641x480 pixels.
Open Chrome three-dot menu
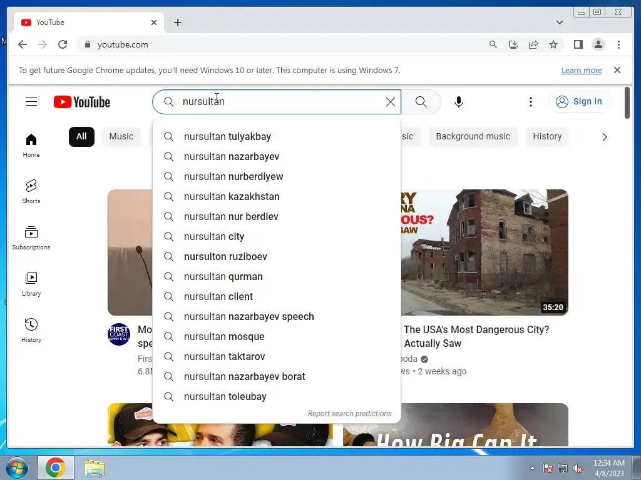(618, 44)
